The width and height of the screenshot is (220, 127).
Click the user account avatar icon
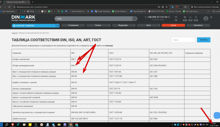pos(206,19)
